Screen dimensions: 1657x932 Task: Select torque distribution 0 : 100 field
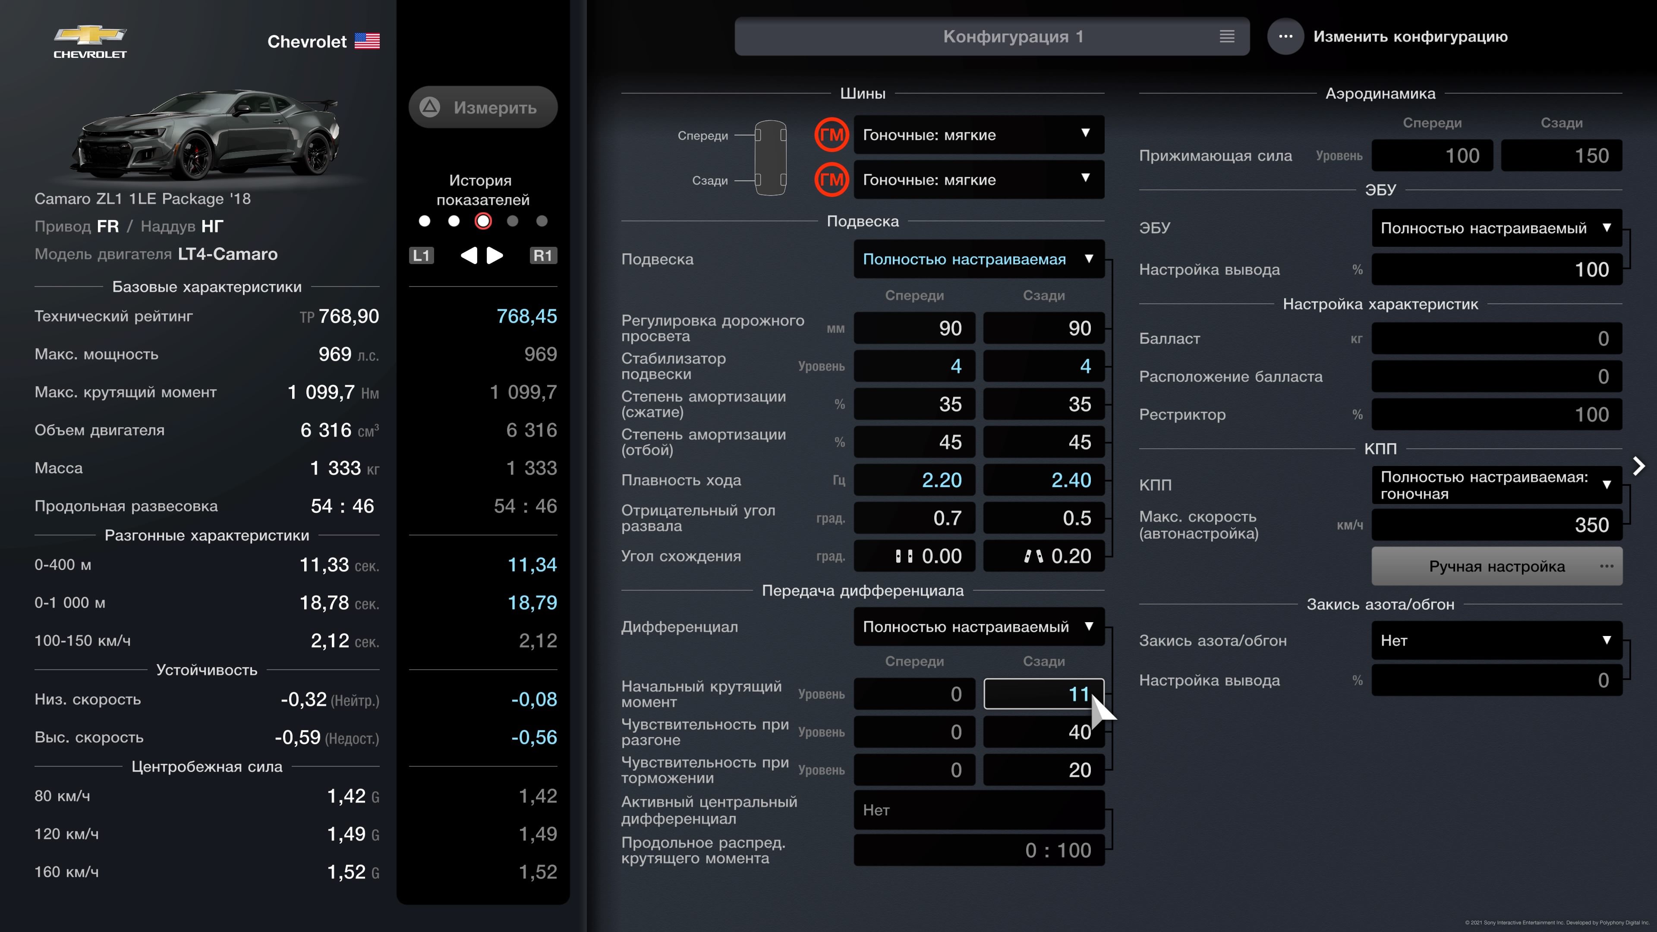pyautogui.click(x=978, y=850)
